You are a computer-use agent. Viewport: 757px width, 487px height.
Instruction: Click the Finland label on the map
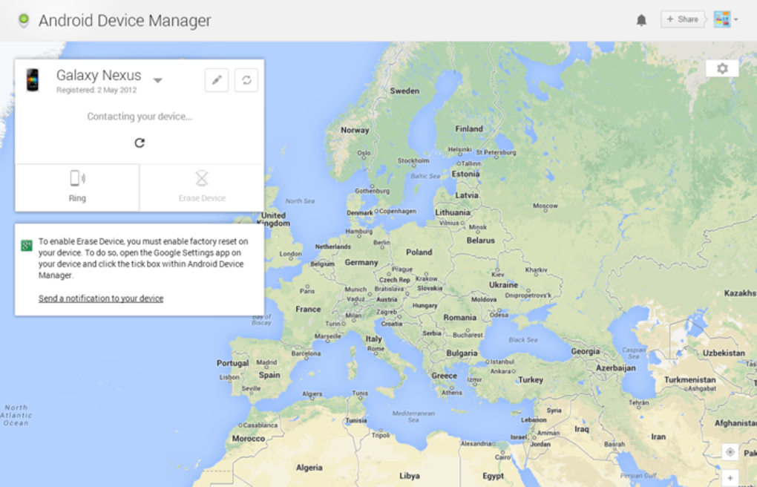coord(469,129)
